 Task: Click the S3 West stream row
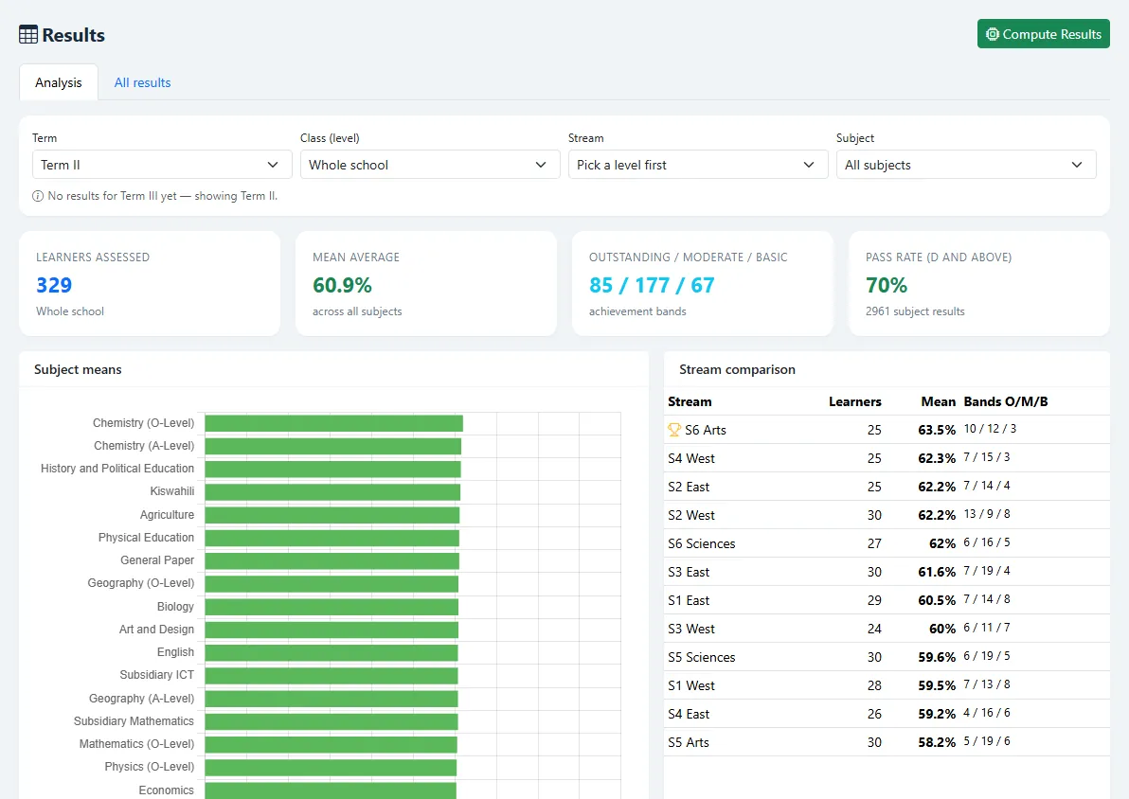tap(887, 629)
